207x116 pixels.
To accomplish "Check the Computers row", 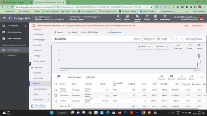I will pyautogui.click(x=56, y=95).
